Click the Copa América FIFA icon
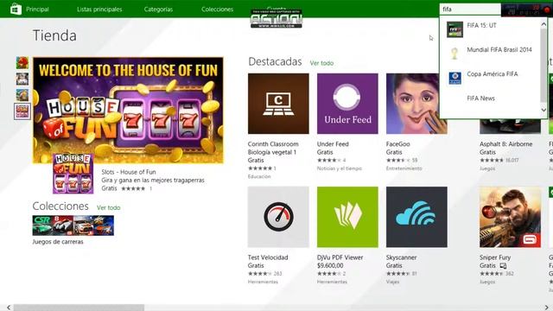The image size is (553, 311). (x=454, y=78)
